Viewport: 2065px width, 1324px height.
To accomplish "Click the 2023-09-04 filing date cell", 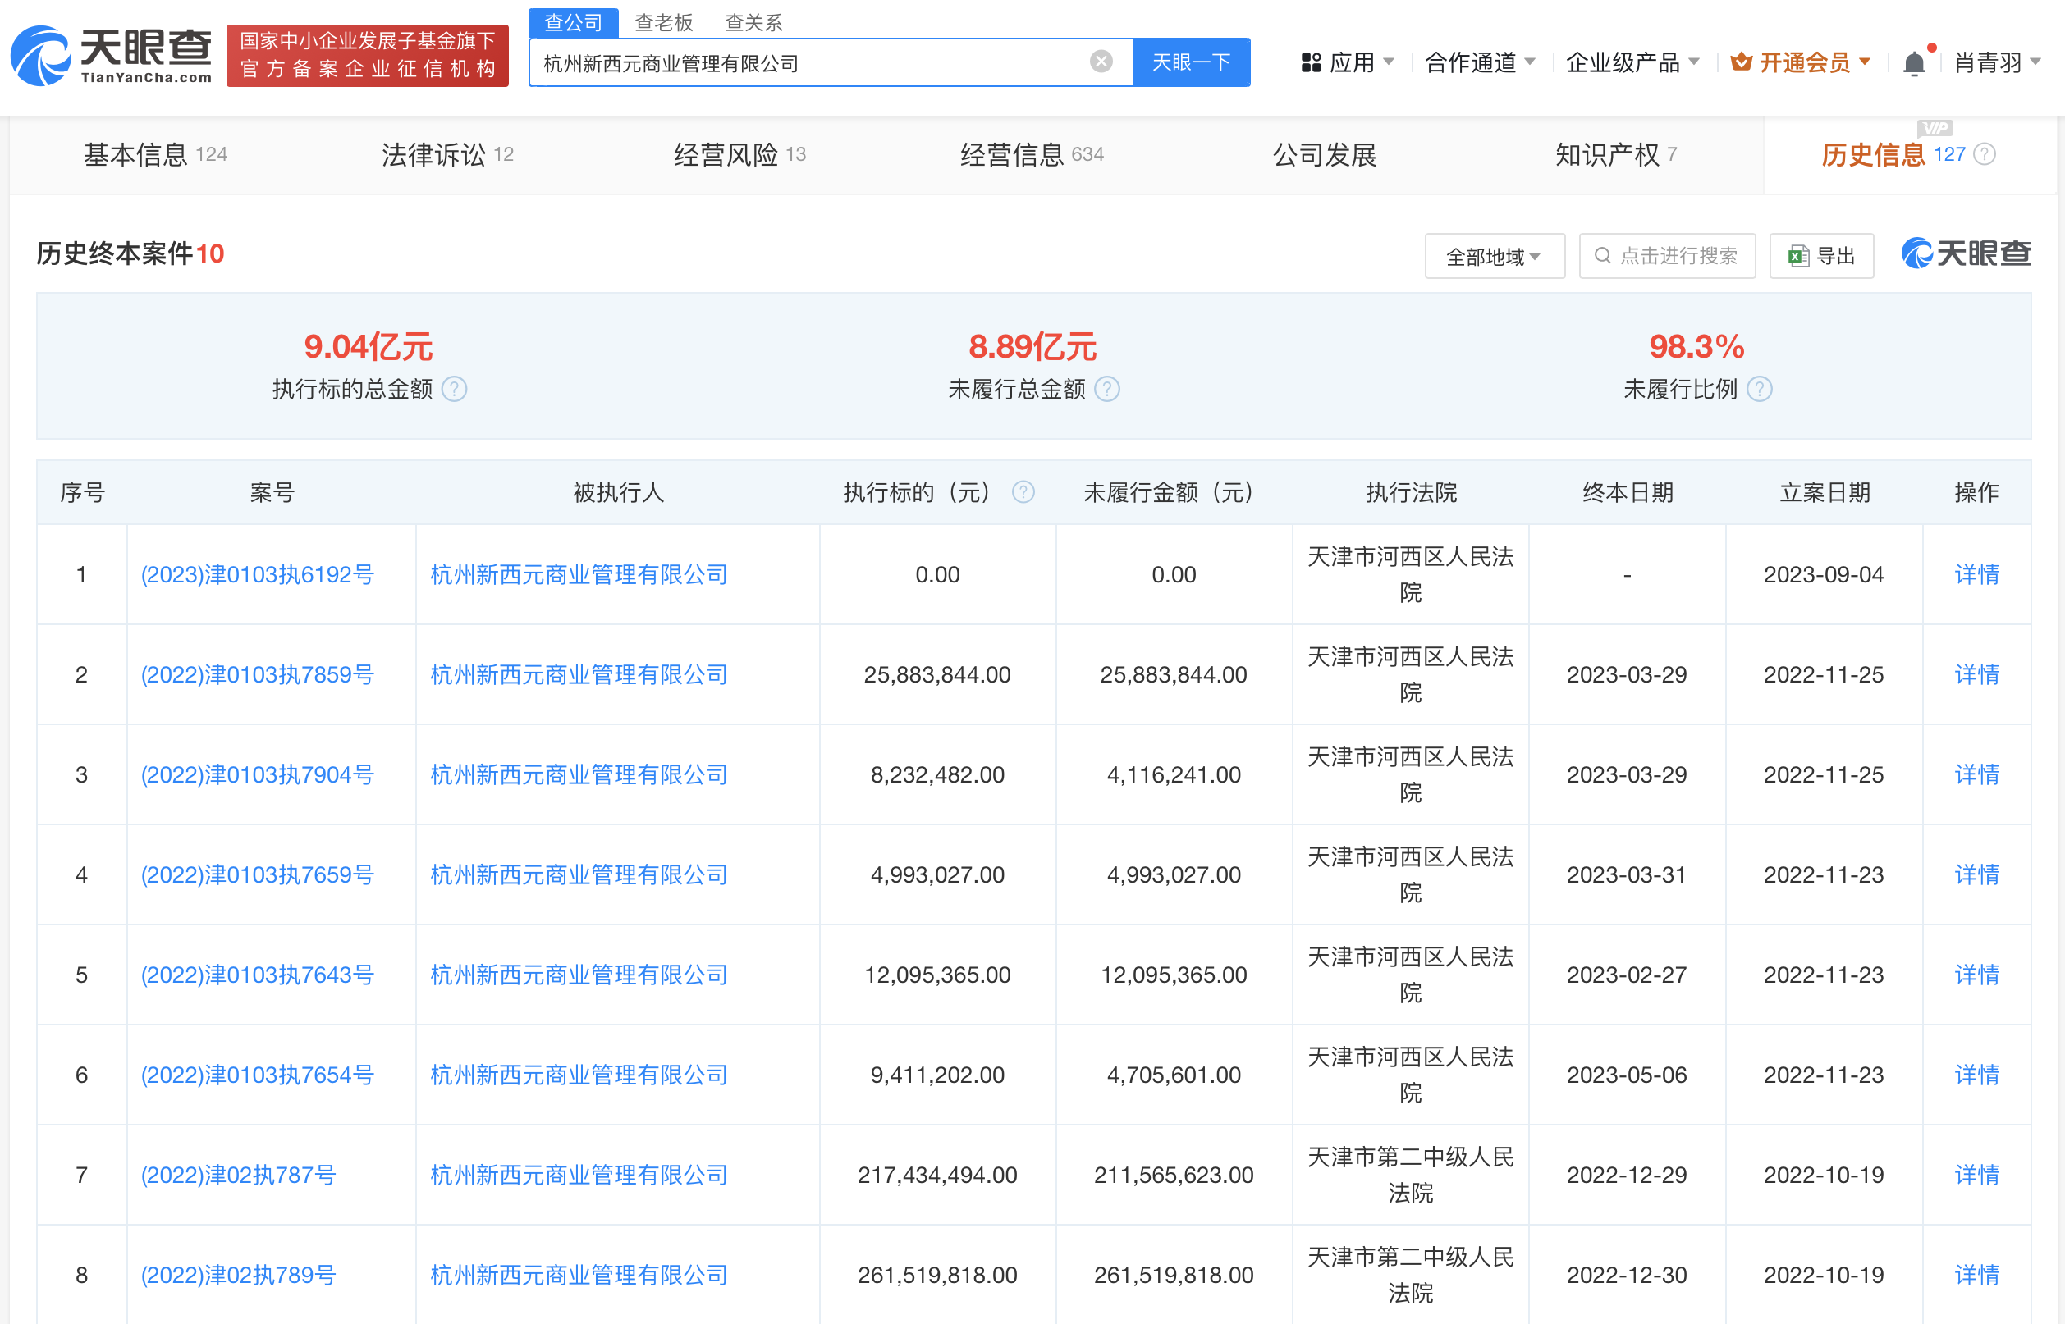I will point(1824,574).
